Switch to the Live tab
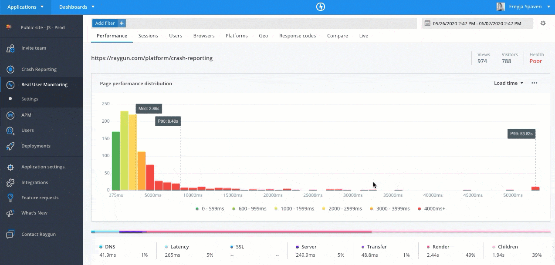The image size is (555, 265). [x=364, y=36]
